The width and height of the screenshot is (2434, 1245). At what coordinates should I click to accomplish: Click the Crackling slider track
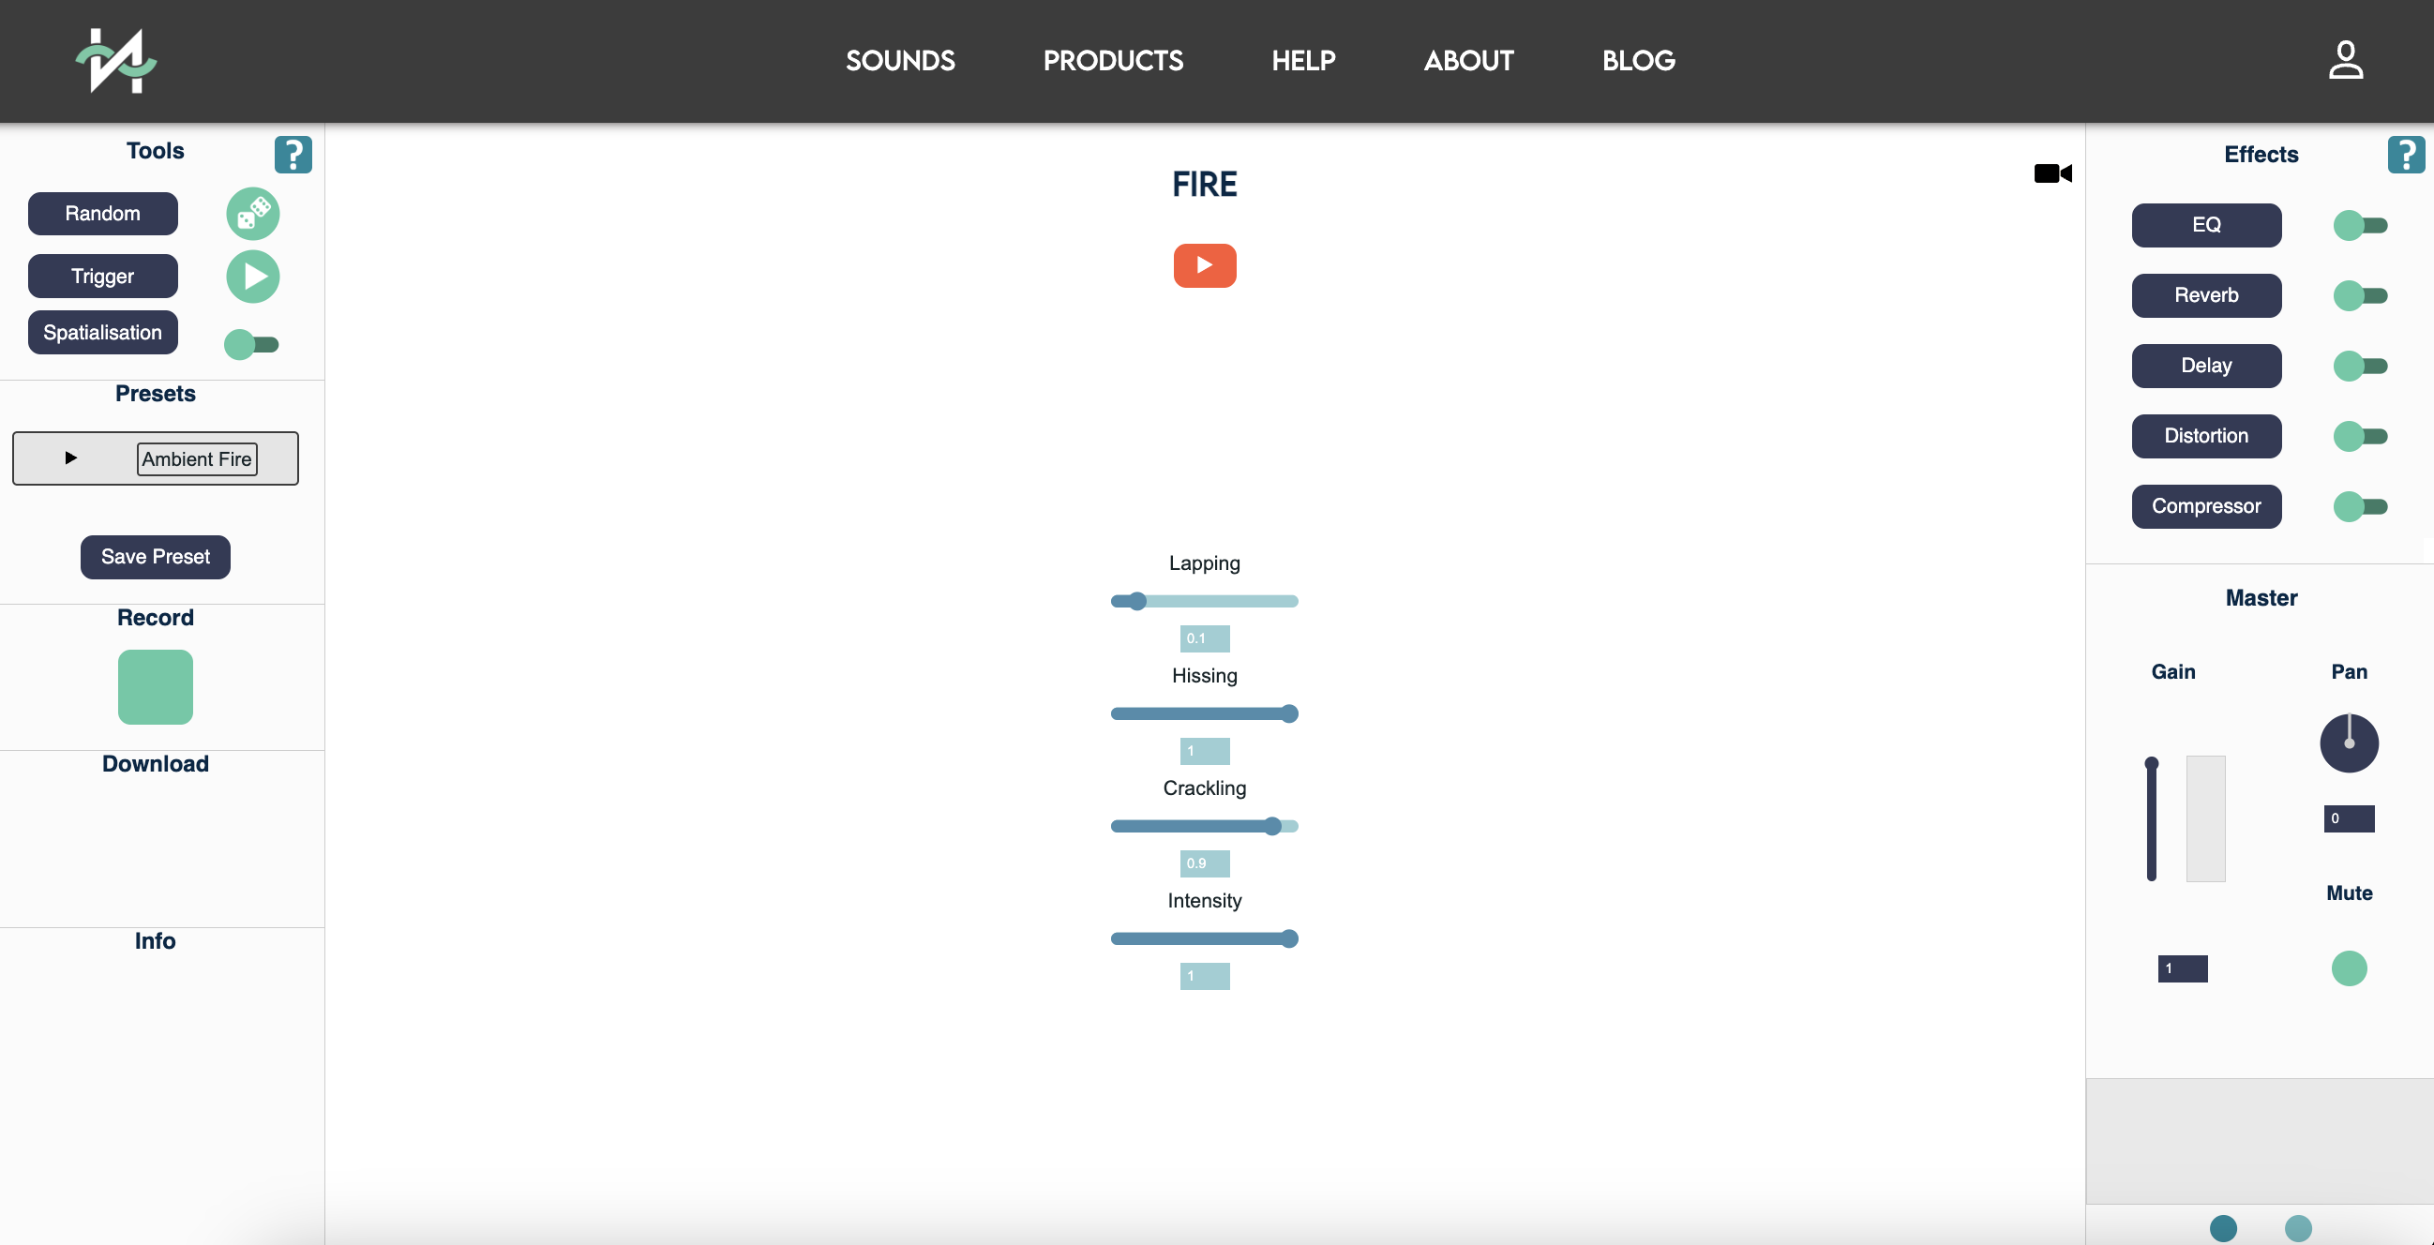click(x=1205, y=827)
